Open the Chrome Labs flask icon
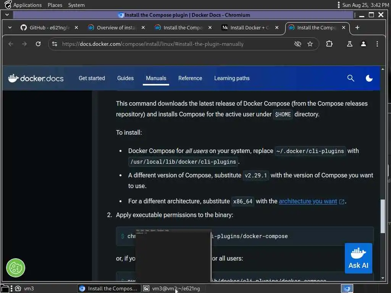The height and width of the screenshot is (293, 391). (x=350, y=44)
